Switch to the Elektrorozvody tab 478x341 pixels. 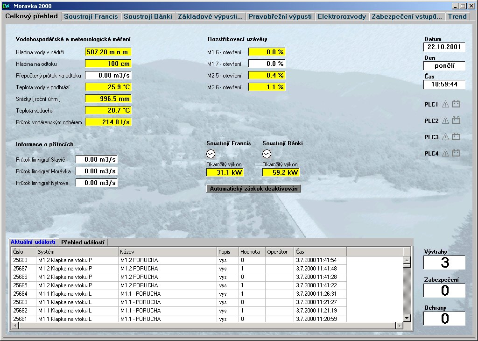(341, 16)
